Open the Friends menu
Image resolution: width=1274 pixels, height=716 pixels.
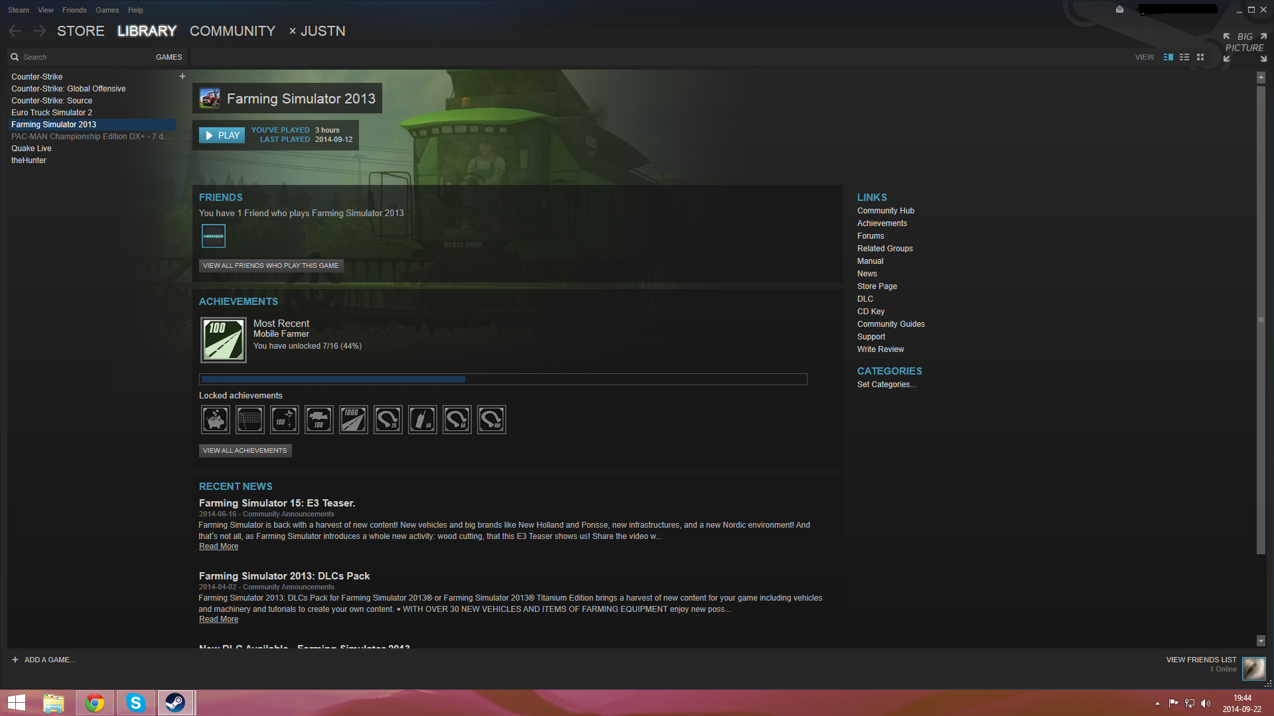(x=74, y=10)
